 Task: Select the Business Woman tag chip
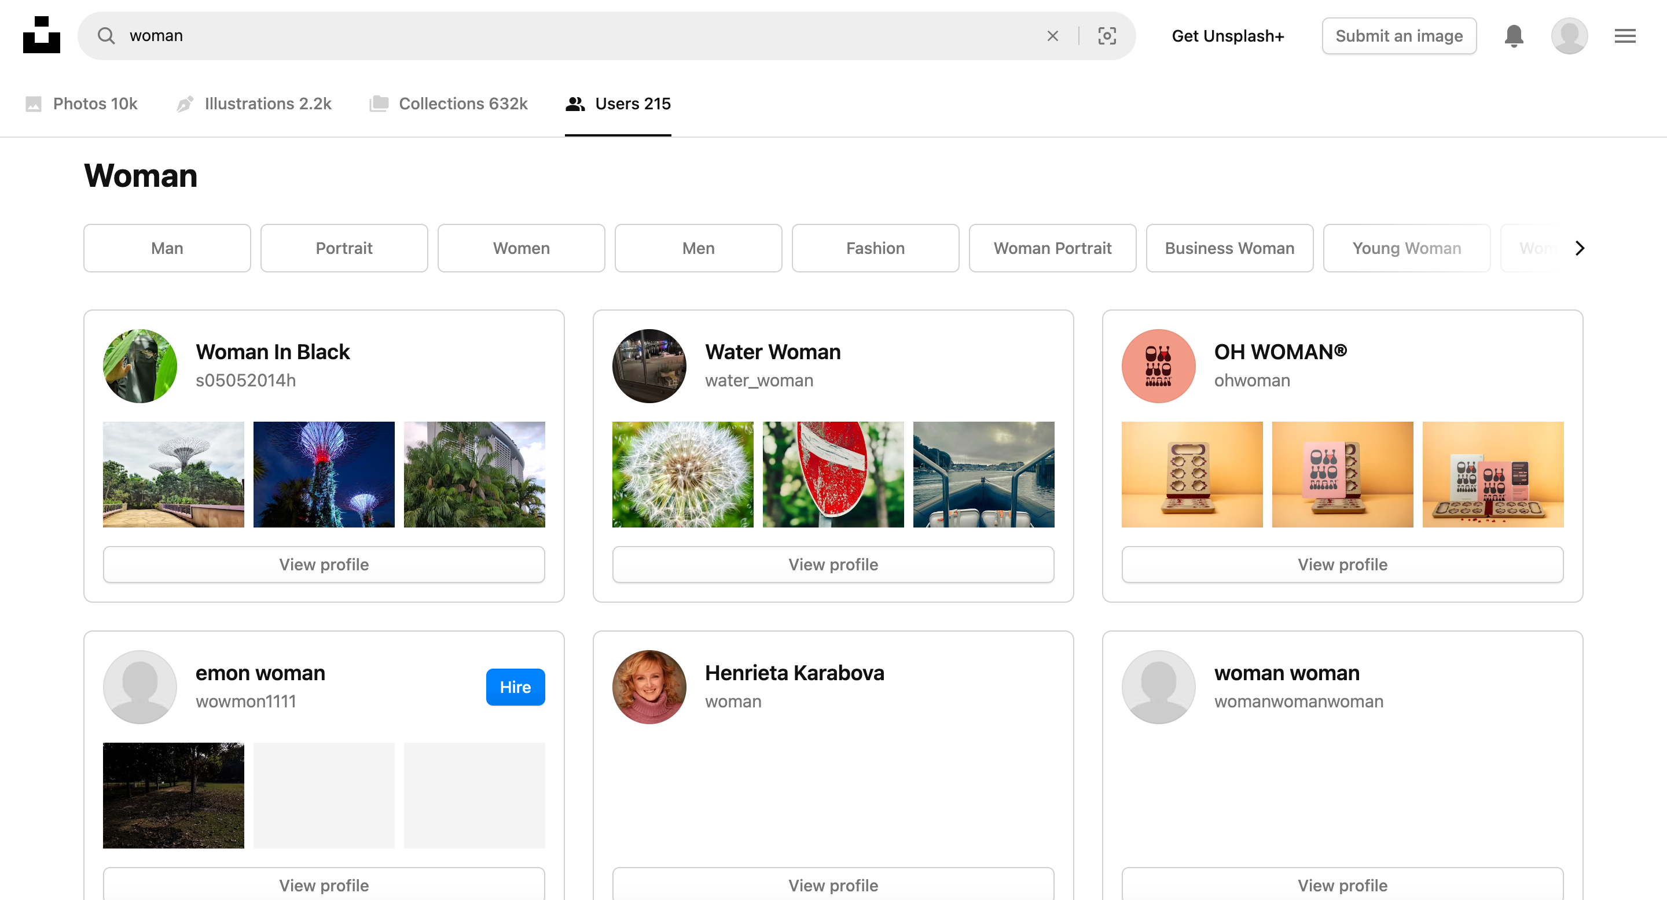[1229, 248]
